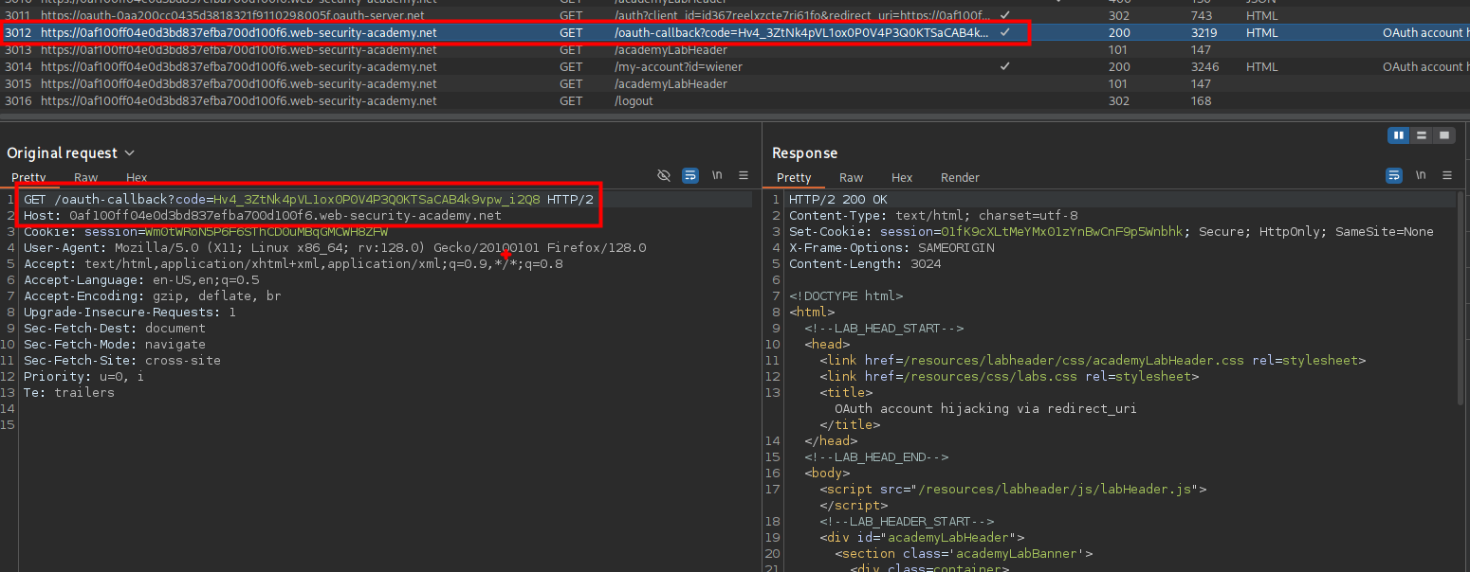Open the Hex tab in request panel

137,178
